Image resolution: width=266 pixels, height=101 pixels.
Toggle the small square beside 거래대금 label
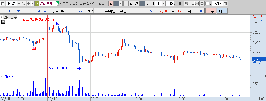coord(2,77)
